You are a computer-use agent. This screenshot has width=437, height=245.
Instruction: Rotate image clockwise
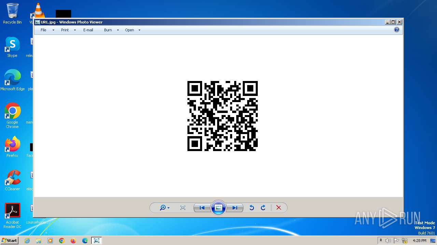(x=263, y=208)
